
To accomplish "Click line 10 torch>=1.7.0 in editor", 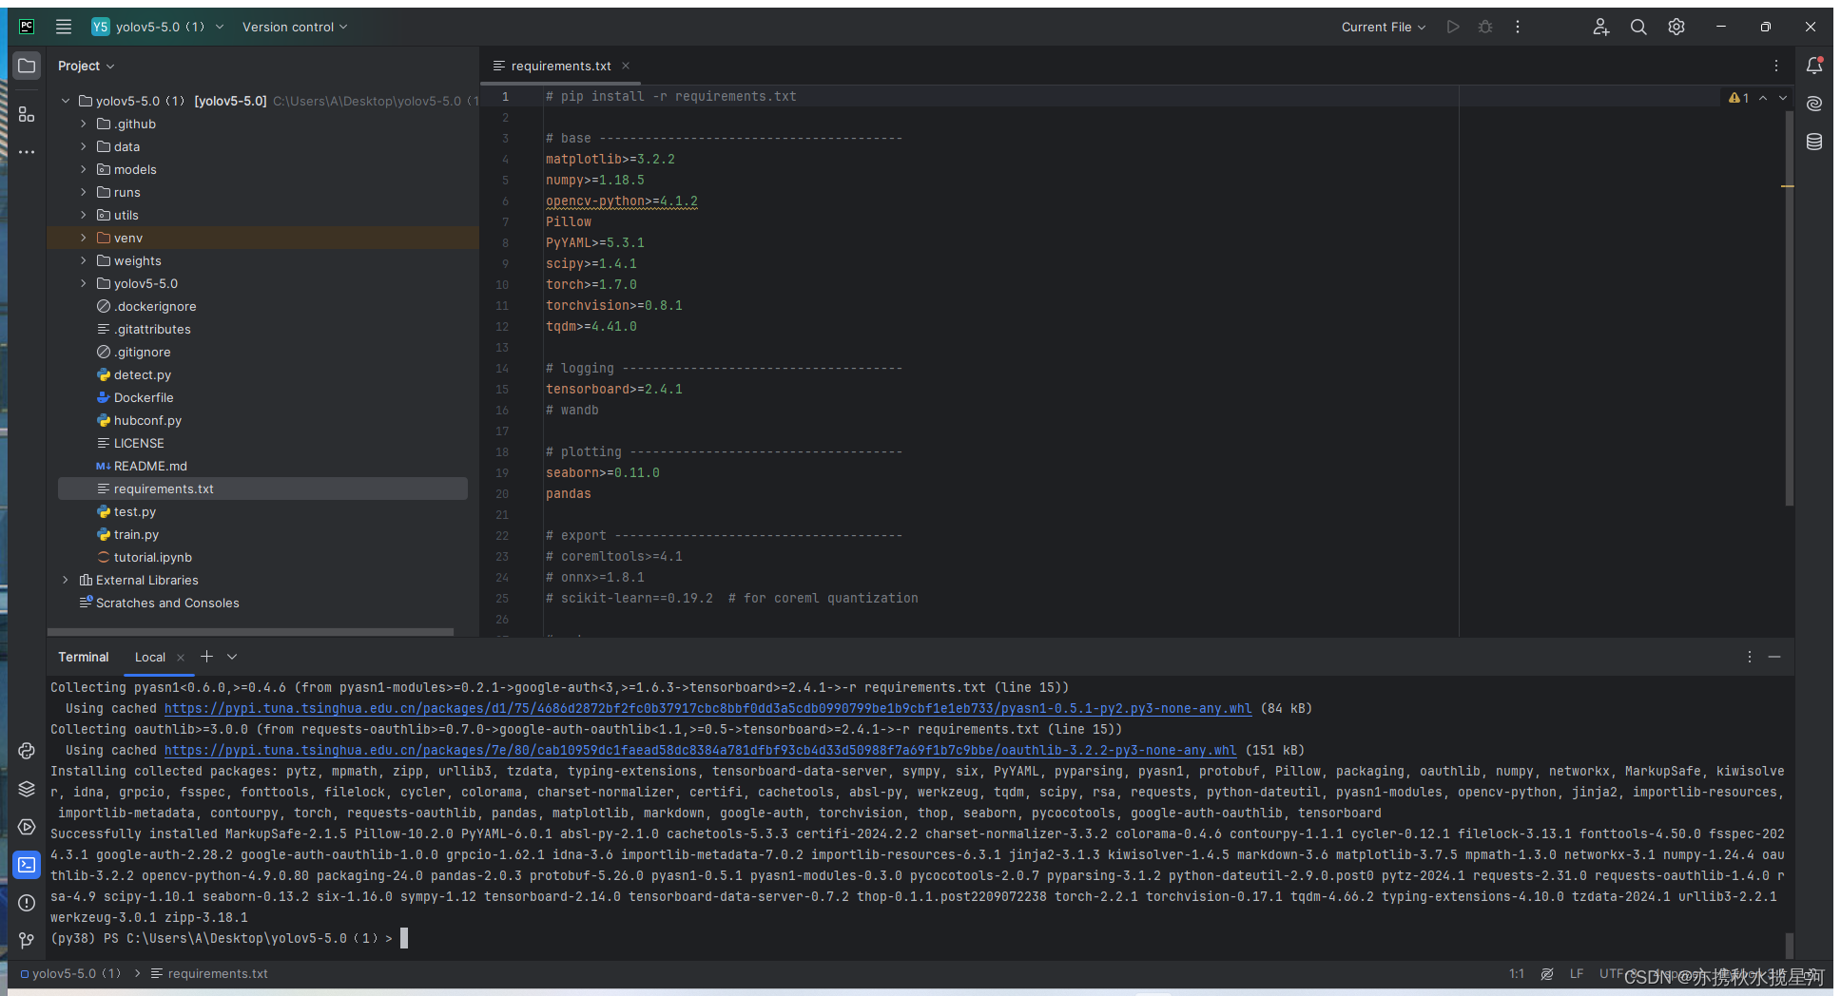I will 591,284.
